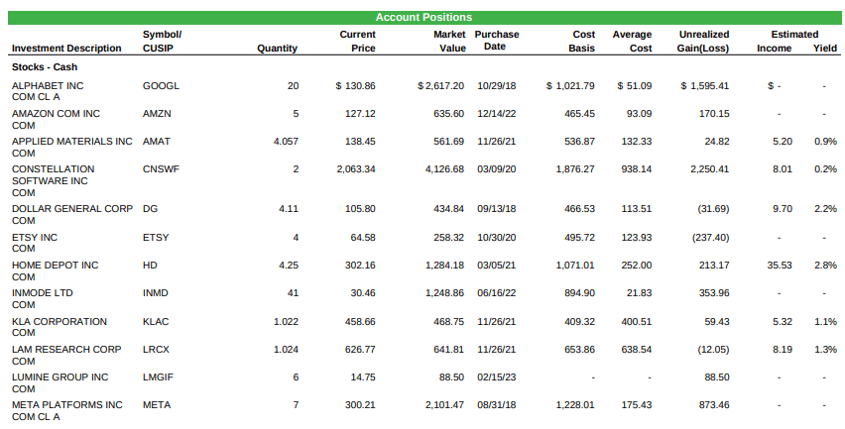Viewport: 845px width, 429px height.
Task: Open the AMZN symbol entry
Action: click(157, 114)
